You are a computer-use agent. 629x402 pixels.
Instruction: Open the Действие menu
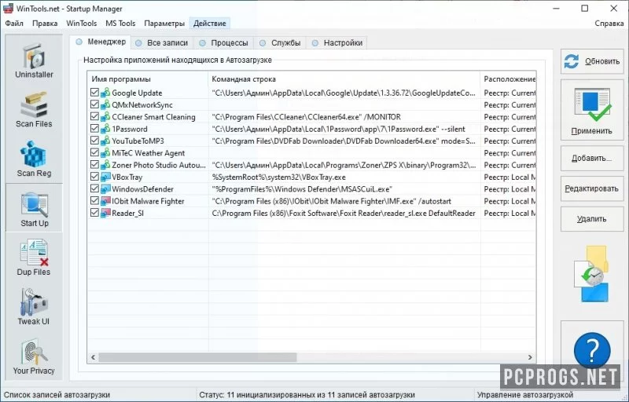click(210, 24)
